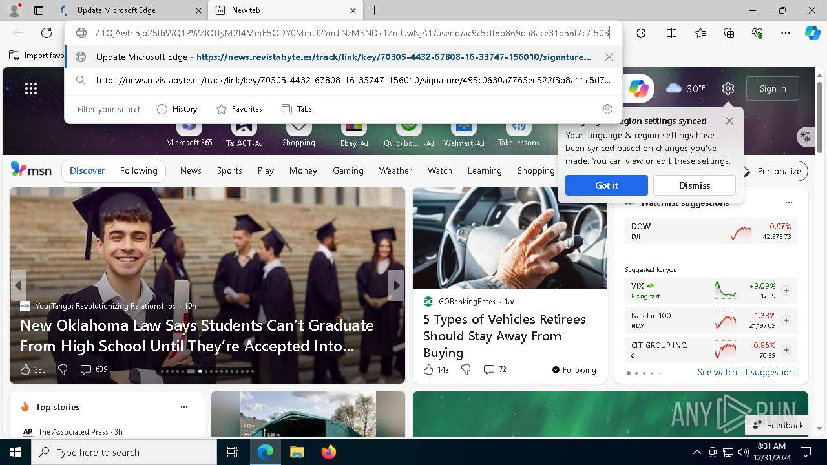Open a new browser tab

375,10
